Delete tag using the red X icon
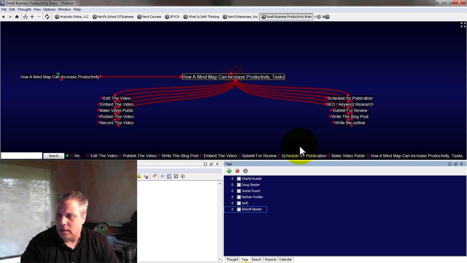 click(237, 171)
